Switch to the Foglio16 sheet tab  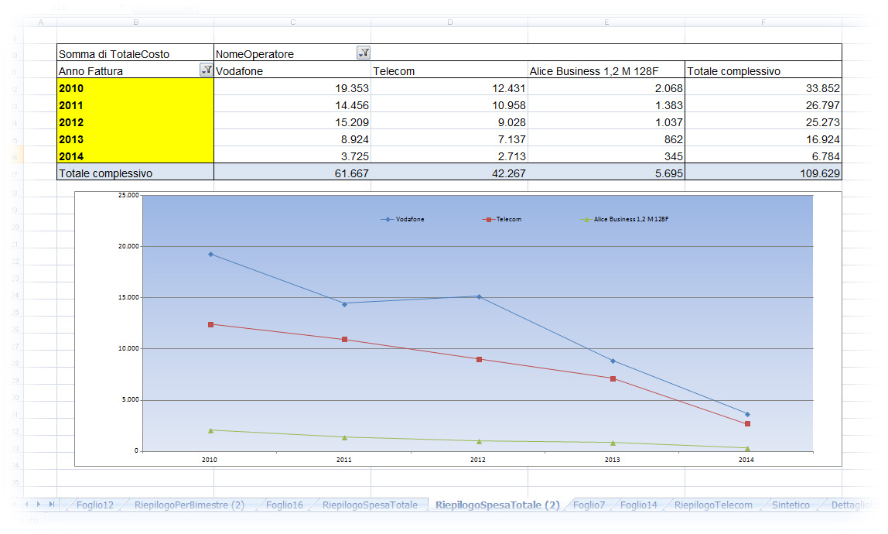pos(285,505)
